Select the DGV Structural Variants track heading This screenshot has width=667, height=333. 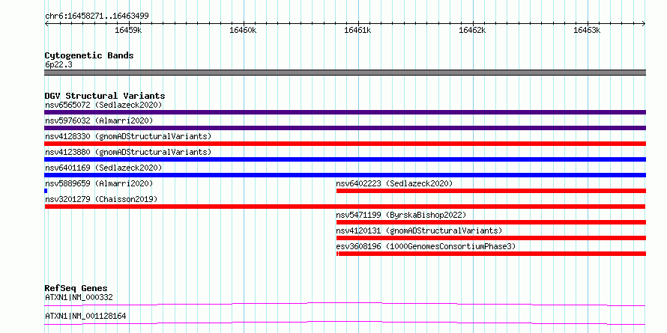[105, 96]
